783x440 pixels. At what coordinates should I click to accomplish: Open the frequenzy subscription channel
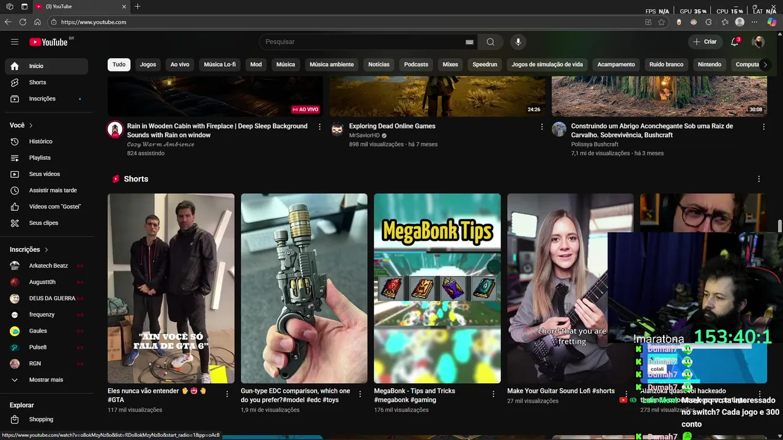point(46,315)
